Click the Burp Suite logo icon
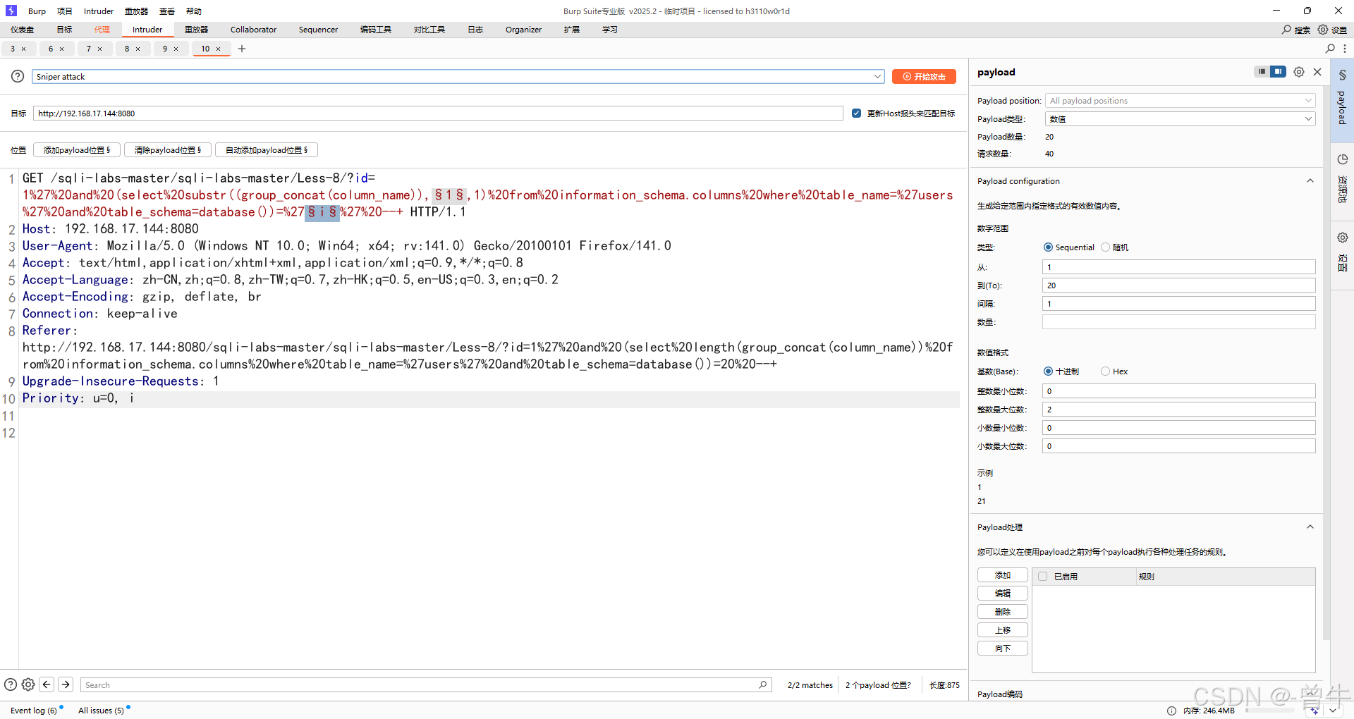Image resolution: width=1354 pixels, height=719 pixels. point(11,11)
